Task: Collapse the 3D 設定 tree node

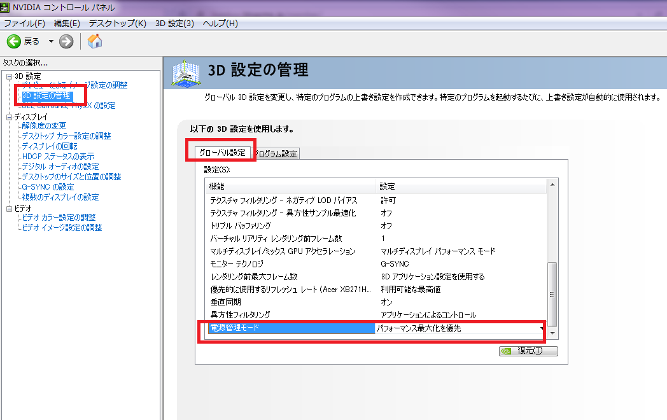Action: point(9,76)
